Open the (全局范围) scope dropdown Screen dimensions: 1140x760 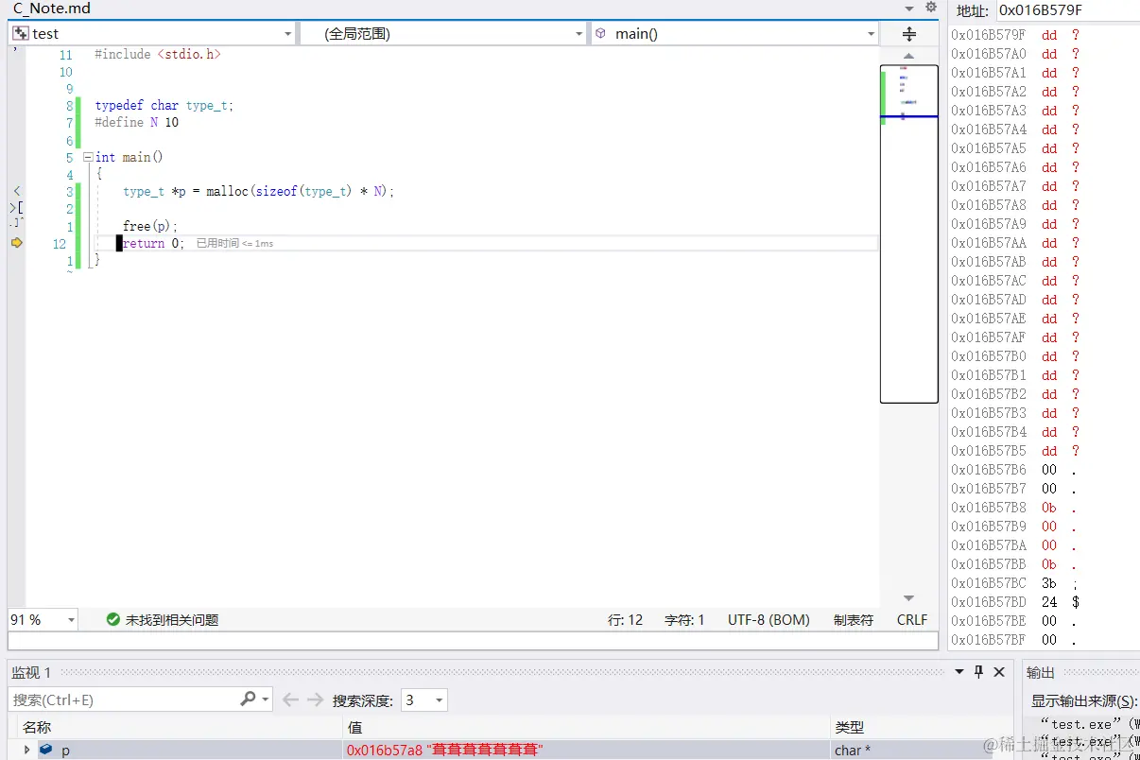pos(579,32)
